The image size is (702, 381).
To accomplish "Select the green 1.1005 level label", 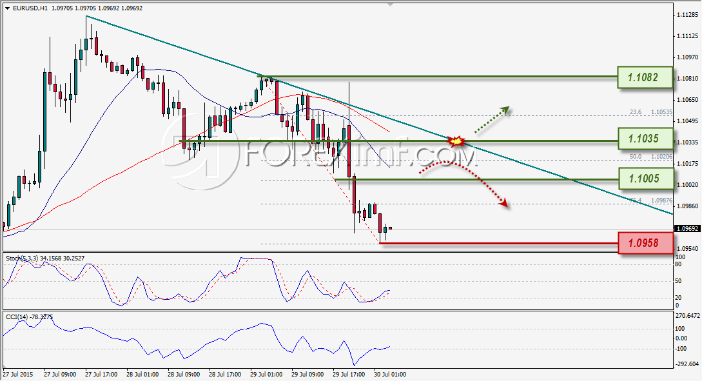I will (645, 178).
